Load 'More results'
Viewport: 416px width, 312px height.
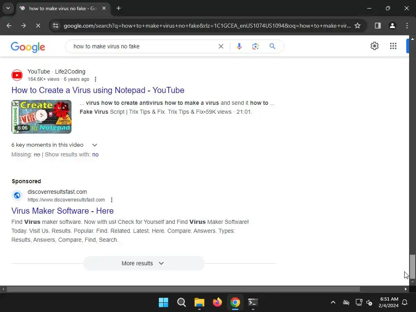pyautogui.click(x=143, y=263)
